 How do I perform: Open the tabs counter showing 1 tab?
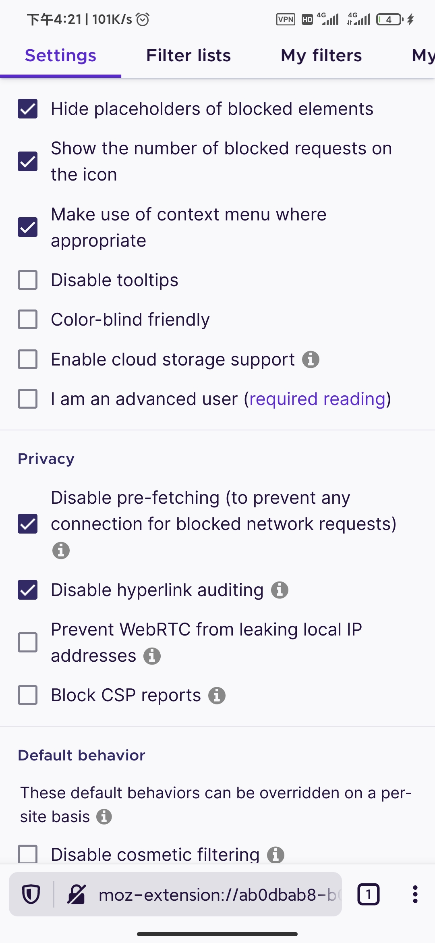coord(369,894)
